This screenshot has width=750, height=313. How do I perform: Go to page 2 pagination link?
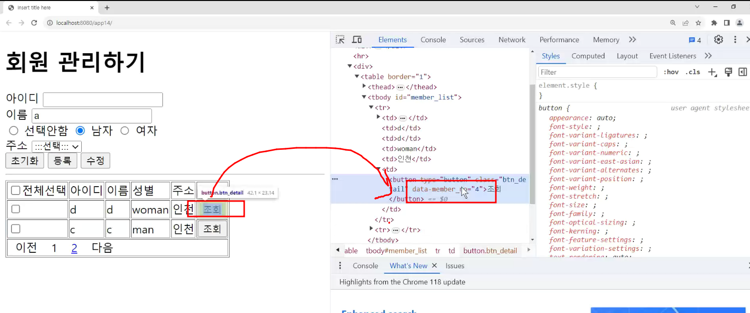[x=74, y=248]
